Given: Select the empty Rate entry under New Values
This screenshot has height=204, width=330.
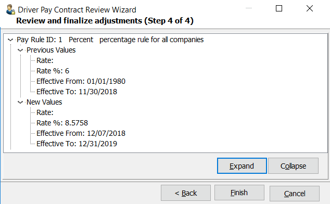Looking at the screenshot, I should click(x=45, y=112).
